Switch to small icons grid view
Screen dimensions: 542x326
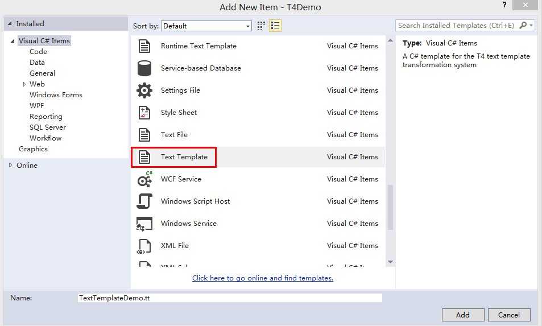tap(261, 26)
